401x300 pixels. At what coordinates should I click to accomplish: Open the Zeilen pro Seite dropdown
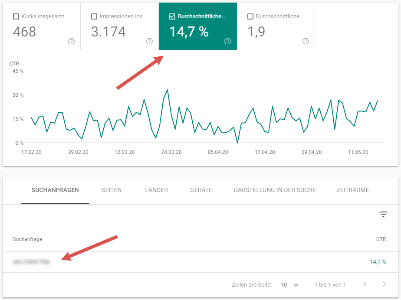[x=289, y=285]
